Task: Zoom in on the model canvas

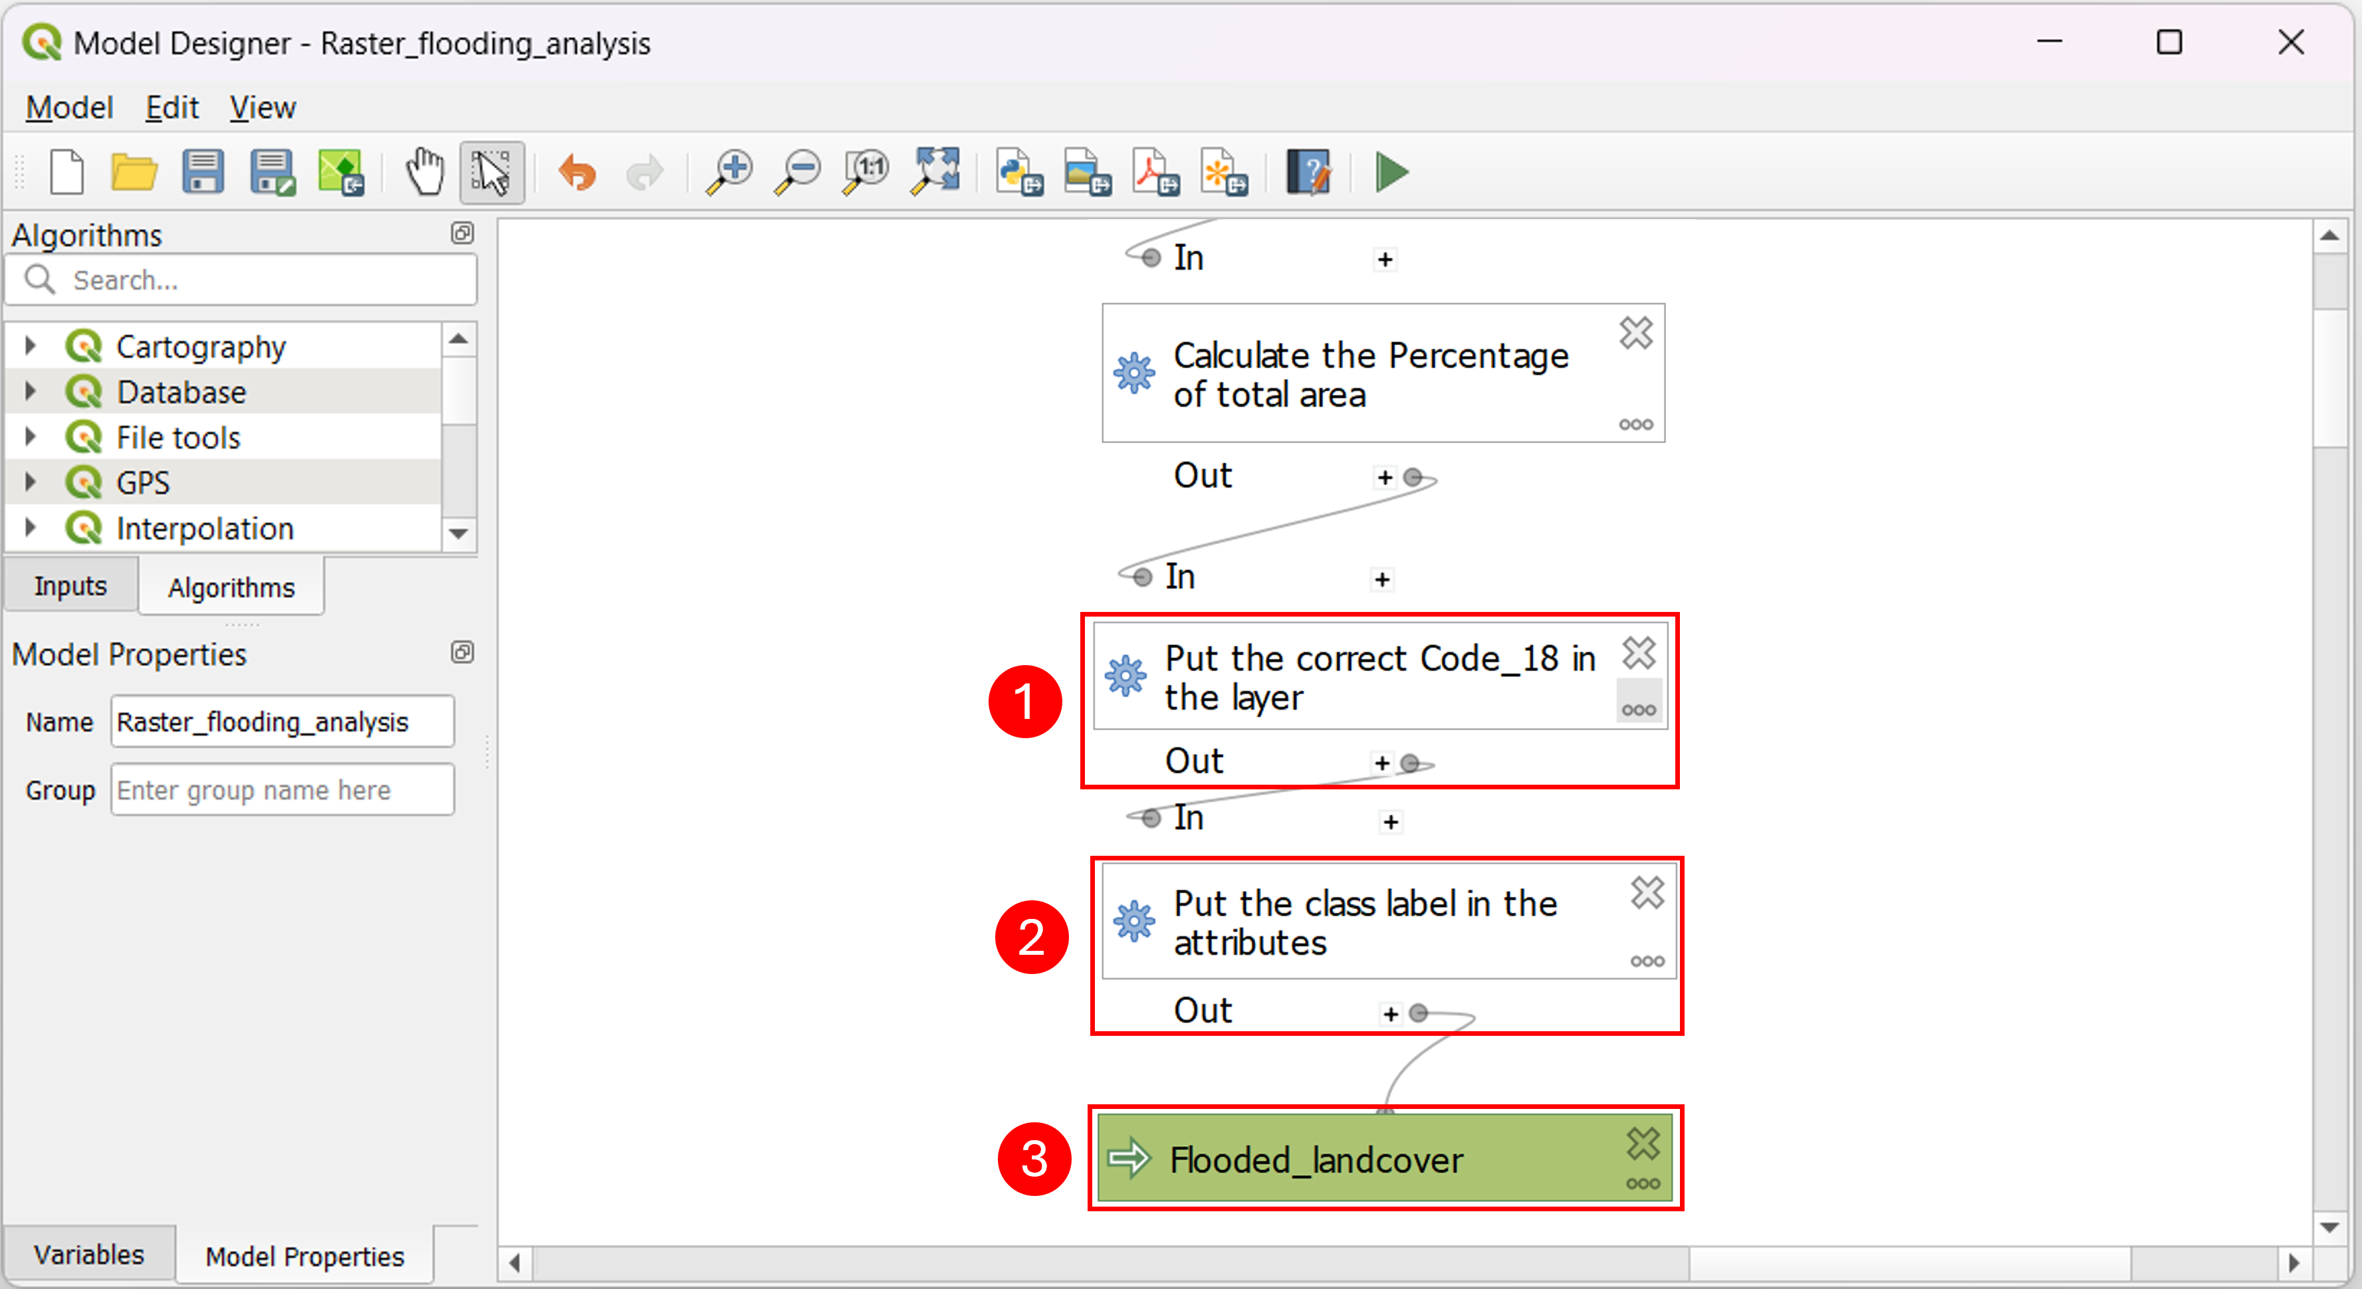Action: 729,171
